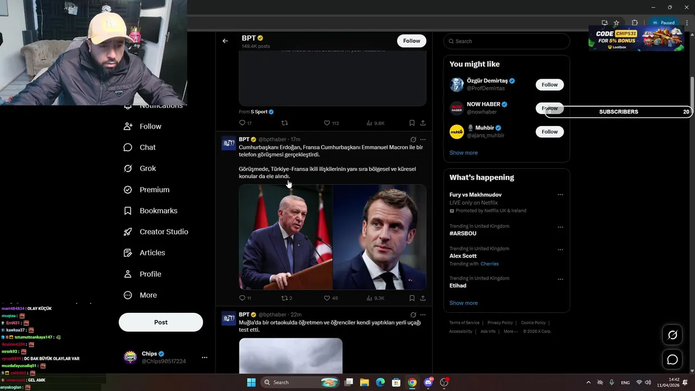View analytics of post with 9.3K views
This screenshot has width=695, height=391.
(375, 298)
